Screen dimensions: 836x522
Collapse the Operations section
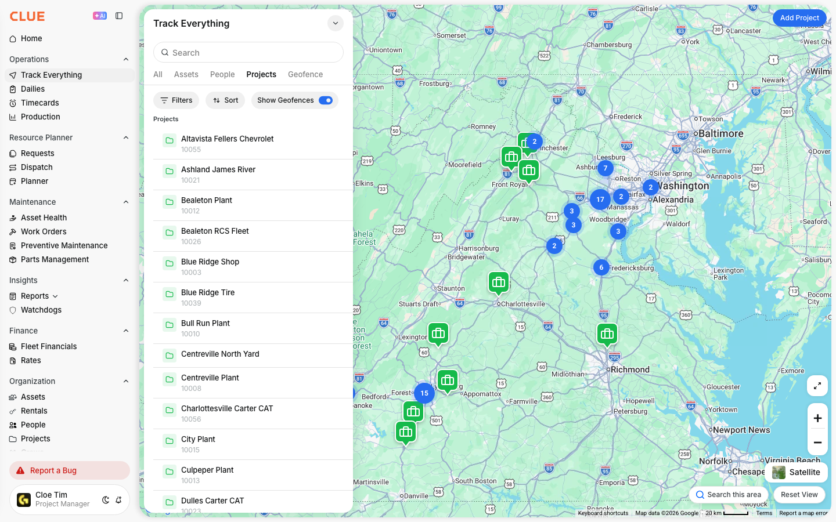click(126, 59)
